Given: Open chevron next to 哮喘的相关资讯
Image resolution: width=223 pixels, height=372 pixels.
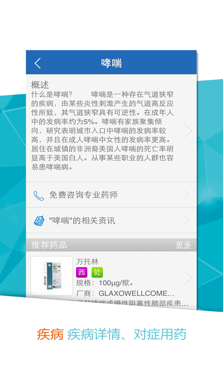Looking at the screenshot, I should [187, 220].
